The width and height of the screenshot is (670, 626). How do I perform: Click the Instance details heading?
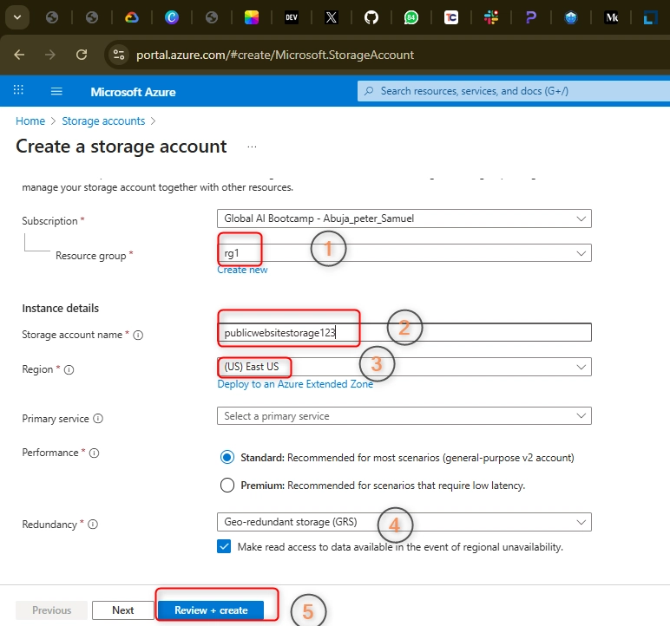[x=60, y=309]
